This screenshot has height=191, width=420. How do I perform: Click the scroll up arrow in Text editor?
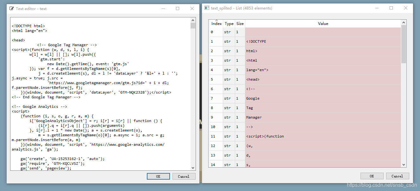193,20
